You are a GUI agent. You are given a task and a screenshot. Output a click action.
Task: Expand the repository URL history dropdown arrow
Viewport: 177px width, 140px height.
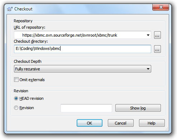148,35
